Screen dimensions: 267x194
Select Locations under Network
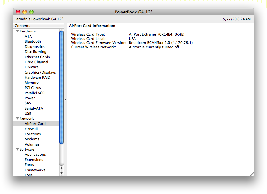(x=33, y=134)
